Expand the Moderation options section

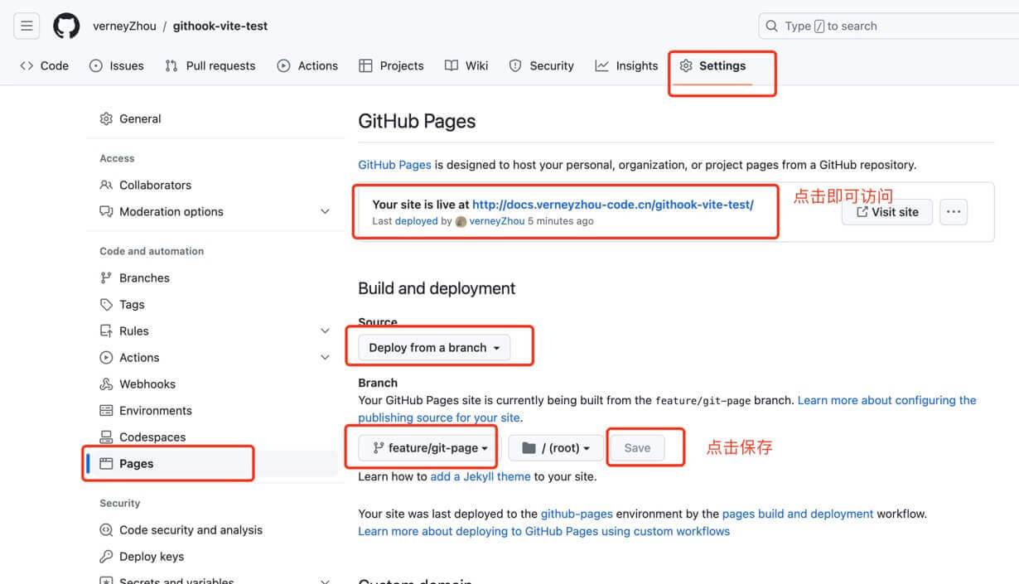tap(325, 212)
